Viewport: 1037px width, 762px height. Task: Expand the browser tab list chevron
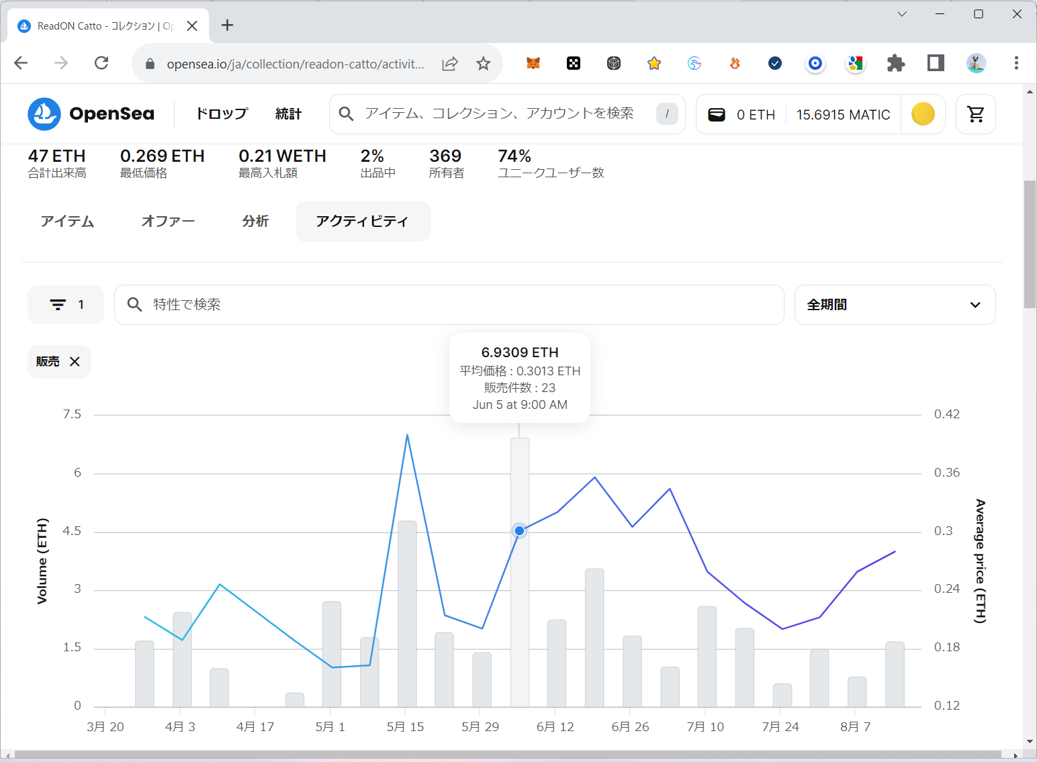(x=902, y=13)
